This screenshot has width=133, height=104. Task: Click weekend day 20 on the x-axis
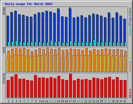click(x=82, y=101)
